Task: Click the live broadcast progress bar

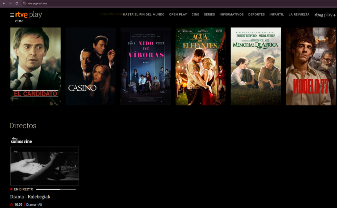Action: click(x=56, y=189)
